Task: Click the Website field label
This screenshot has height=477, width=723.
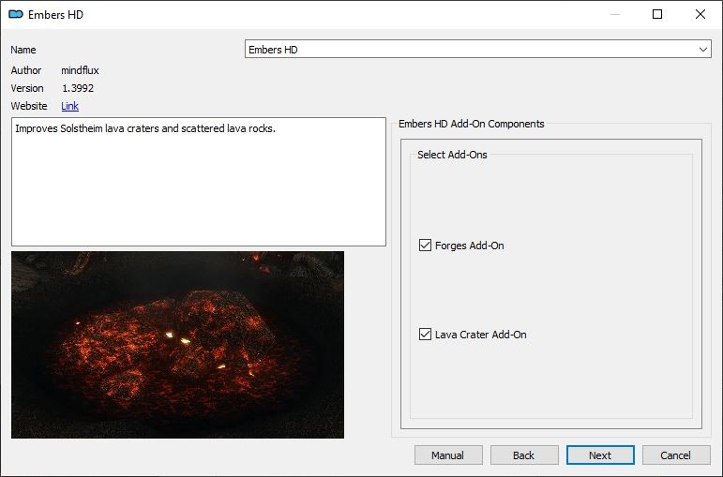Action: pos(29,106)
